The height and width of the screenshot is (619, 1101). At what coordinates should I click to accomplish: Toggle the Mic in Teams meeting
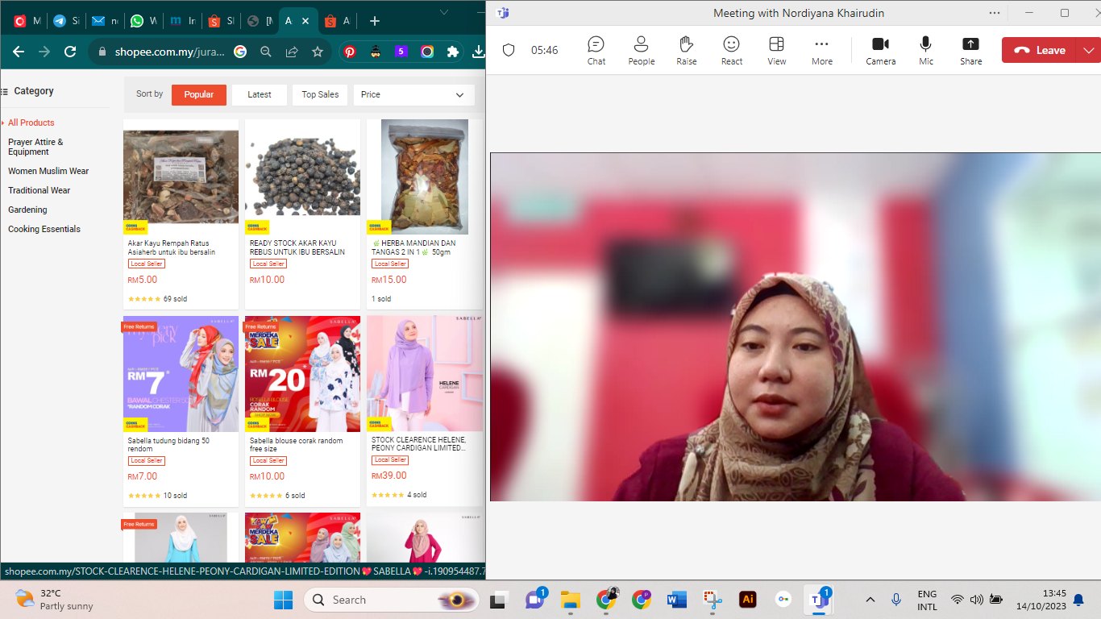coord(926,50)
